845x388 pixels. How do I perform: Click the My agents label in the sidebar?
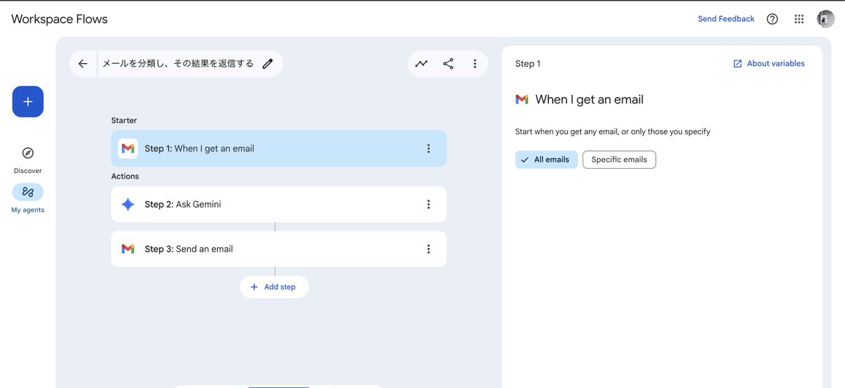pos(28,210)
